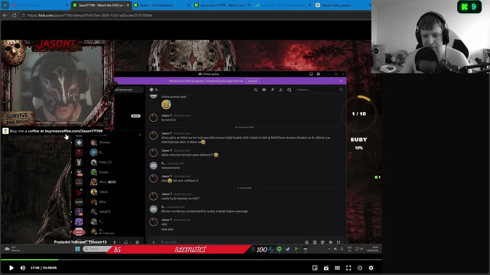Open the browser tab search dropdown
This screenshot has height=275, width=490.
(5, 5)
